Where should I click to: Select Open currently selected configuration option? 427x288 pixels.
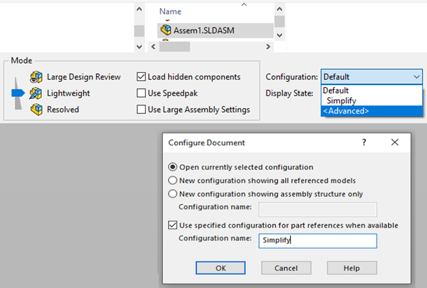tap(173, 167)
